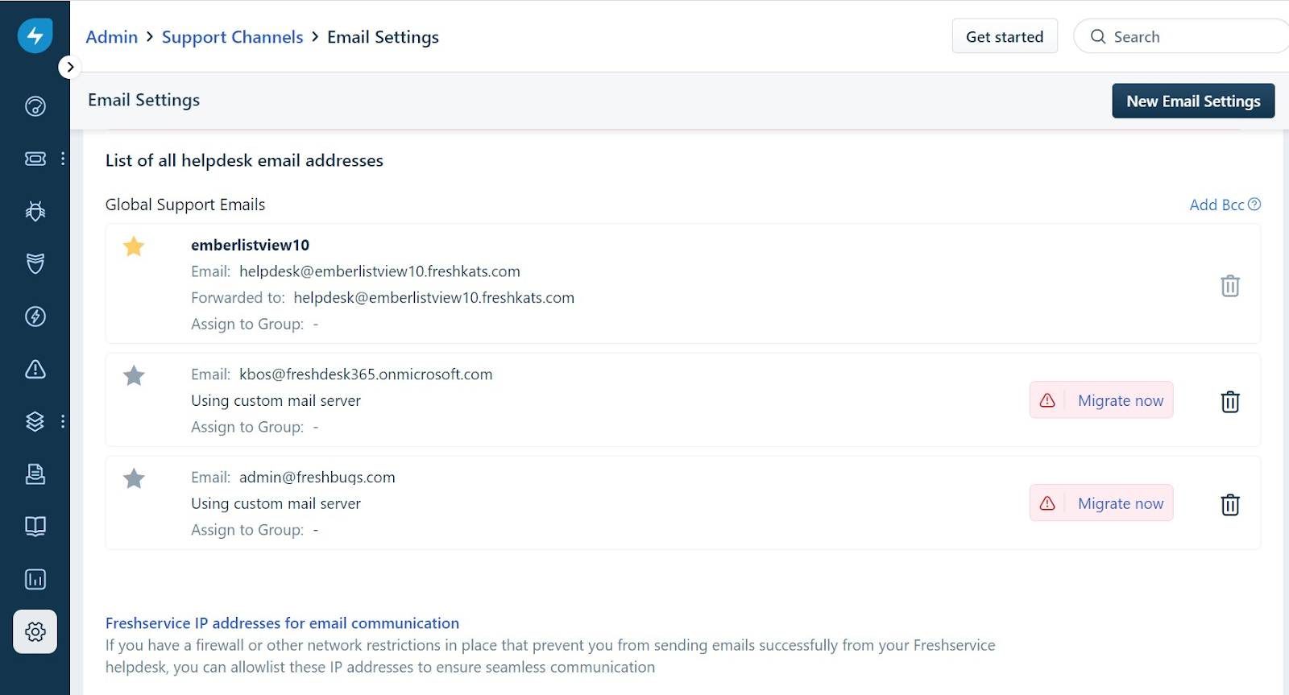
Task: Select the Forwarded to address text
Action: (433, 298)
